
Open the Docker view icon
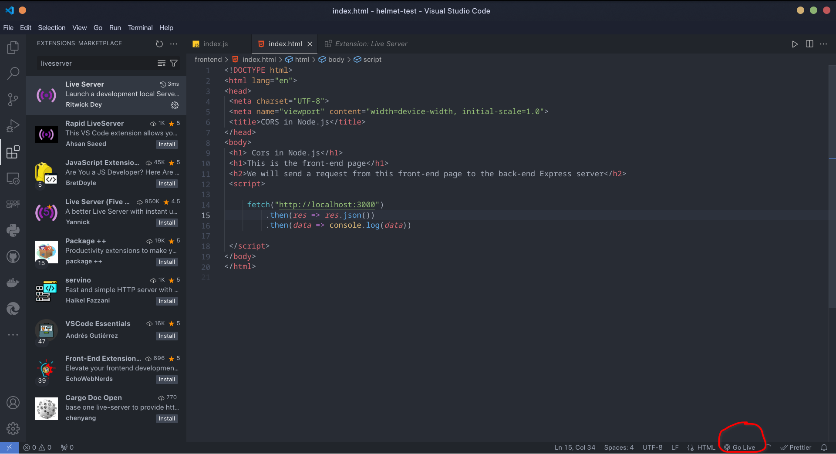(13, 282)
